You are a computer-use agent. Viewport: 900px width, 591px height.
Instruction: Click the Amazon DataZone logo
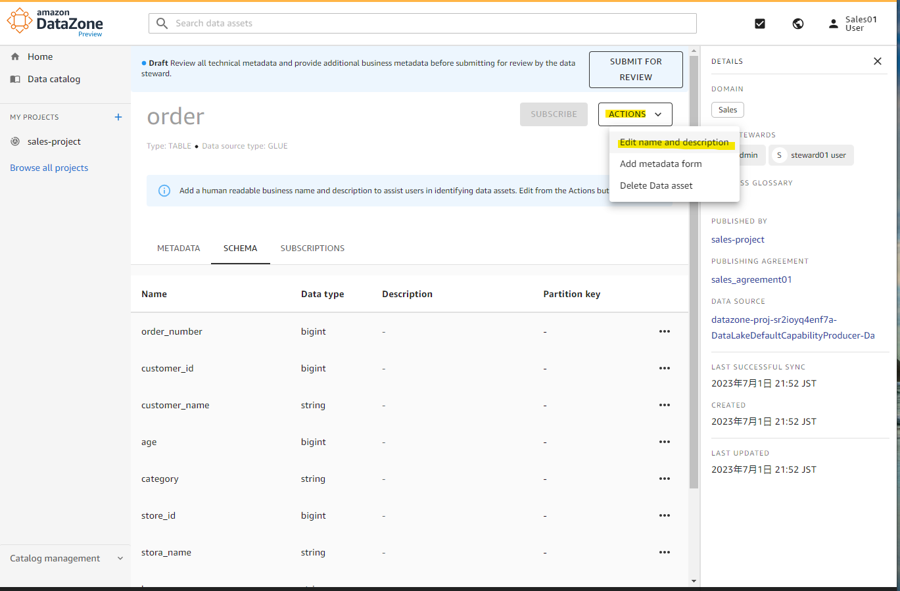coord(55,22)
